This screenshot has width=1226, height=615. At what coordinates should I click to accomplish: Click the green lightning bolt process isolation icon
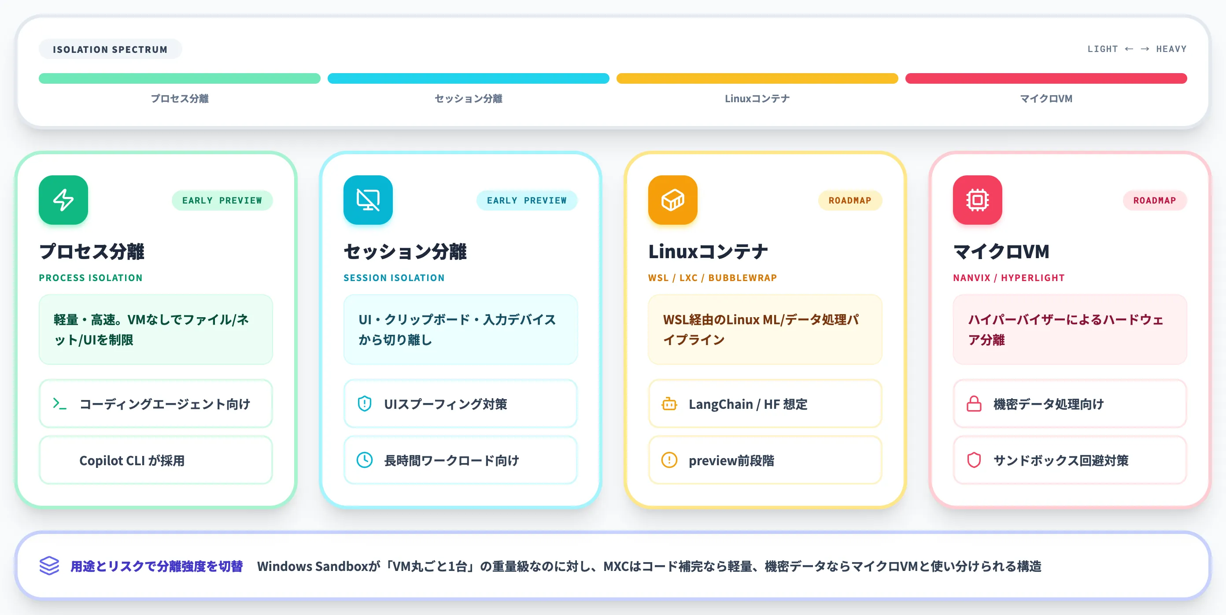pyautogui.click(x=63, y=200)
